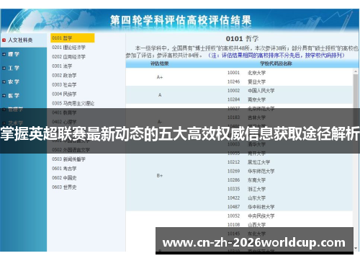Open subject 0302 政治学

point(64,75)
